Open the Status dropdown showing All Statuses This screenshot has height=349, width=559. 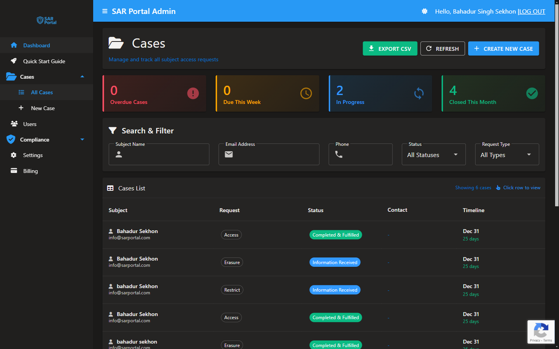(434, 154)
